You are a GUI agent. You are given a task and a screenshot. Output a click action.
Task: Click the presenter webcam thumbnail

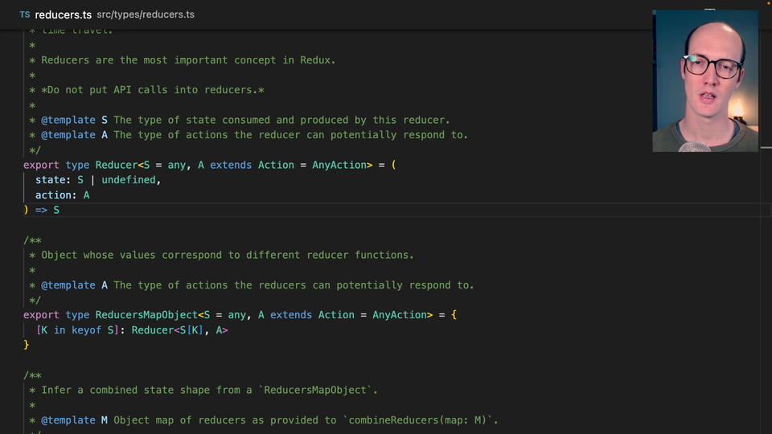coord(704,80)
